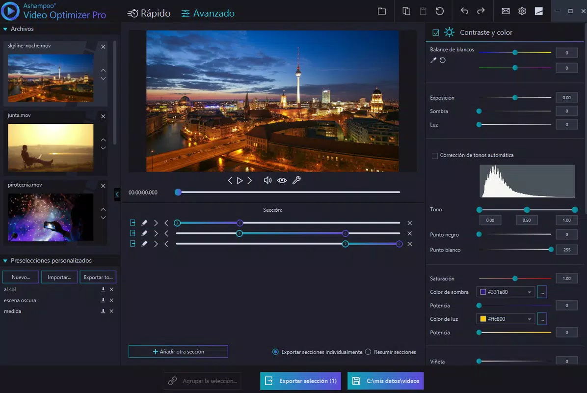The width and height of the screenshot is (587, 393).
Task: Collapse the Archivos section
Action: pyautogui.click(x=5, y=29)
